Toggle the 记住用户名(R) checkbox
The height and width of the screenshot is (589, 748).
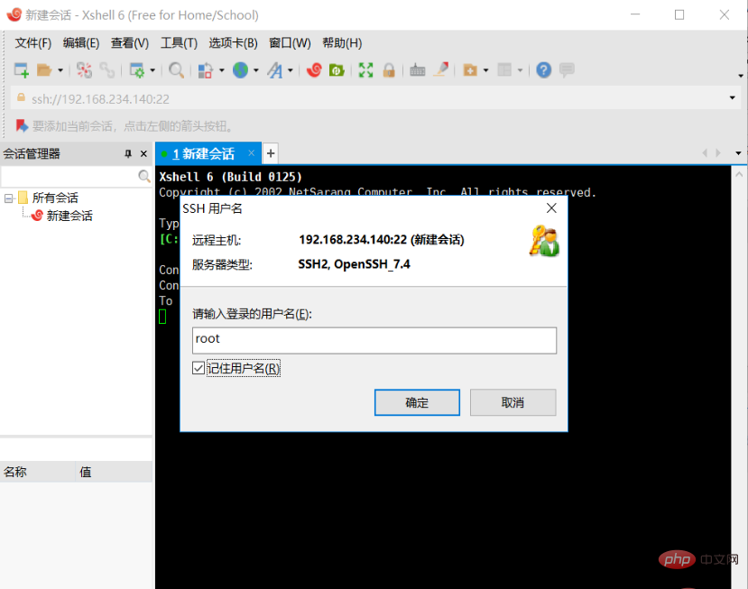tap(198, 368)
